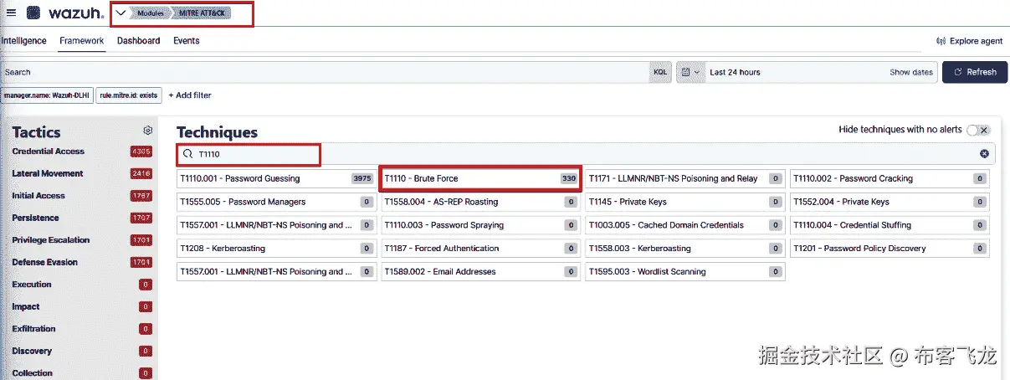
Task: Open T1110.001 Password Guessing technique
Action: click(275, 178)
